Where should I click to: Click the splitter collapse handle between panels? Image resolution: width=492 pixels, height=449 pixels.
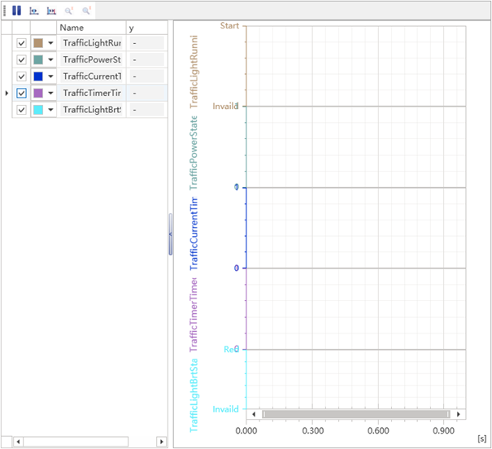tap(170, 234)
